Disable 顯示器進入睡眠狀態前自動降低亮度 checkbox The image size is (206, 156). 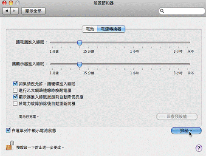(x=15, y=97)
